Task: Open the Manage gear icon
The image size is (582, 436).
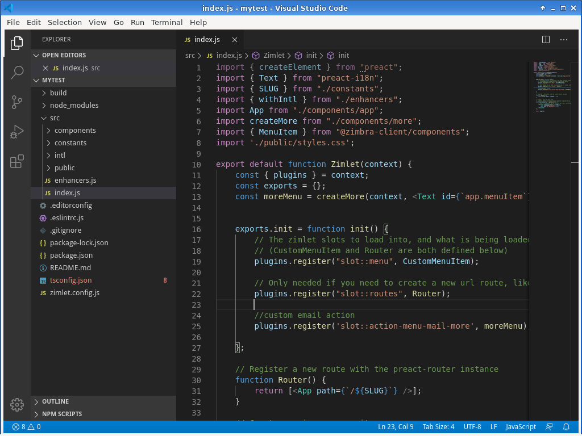Action: (16, 405)
